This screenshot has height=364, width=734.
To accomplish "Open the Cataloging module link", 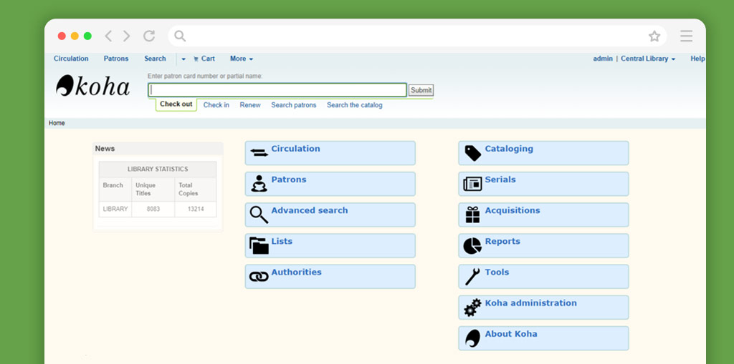I will point(509,149).
